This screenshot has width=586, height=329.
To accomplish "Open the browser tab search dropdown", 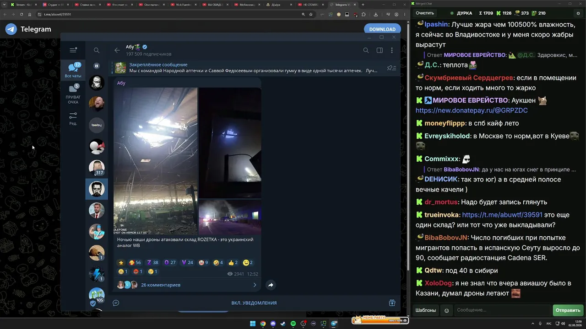I will click(x=5, y=5).
